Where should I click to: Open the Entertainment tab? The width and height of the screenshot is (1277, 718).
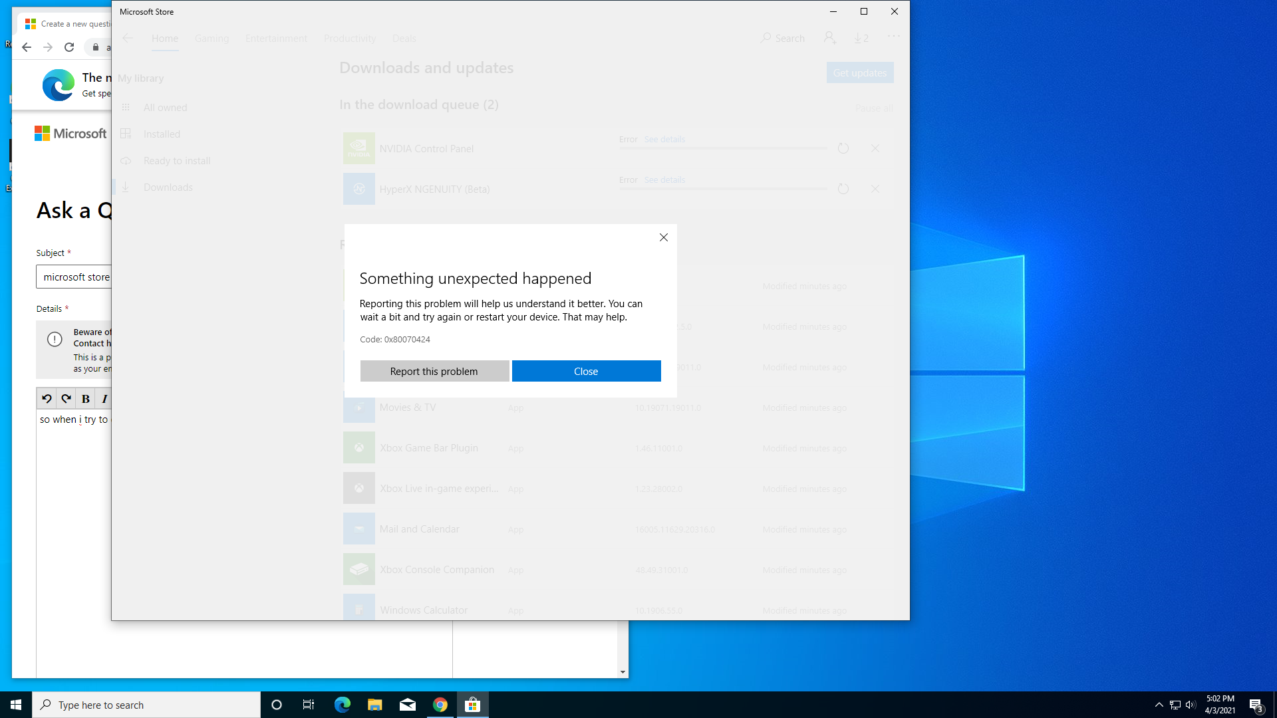tap(276, 39)
